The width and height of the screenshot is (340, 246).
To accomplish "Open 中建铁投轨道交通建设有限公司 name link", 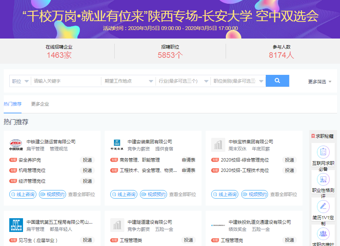I will pos(260,222).
